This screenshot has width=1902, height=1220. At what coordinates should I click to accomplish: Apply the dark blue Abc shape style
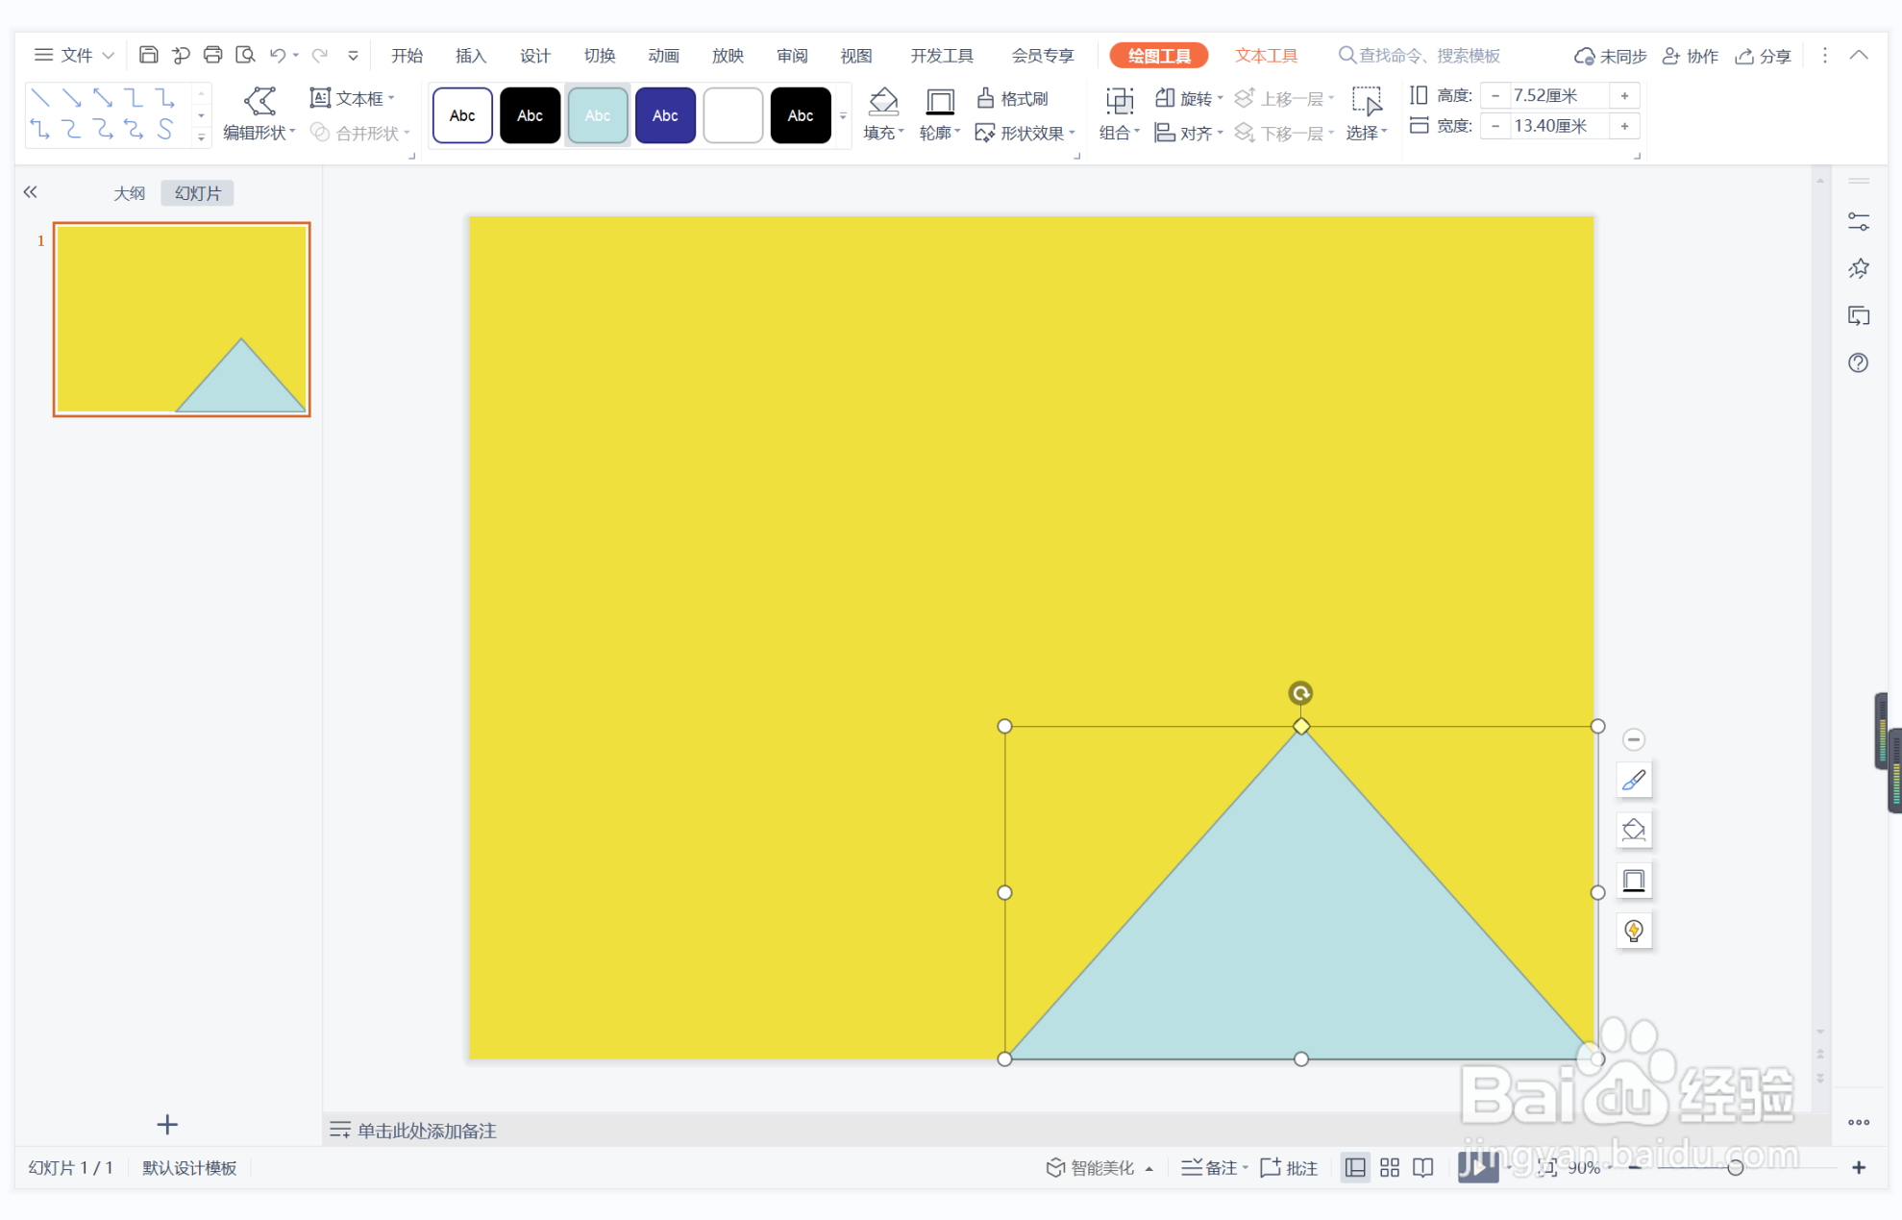pos(665,115)
